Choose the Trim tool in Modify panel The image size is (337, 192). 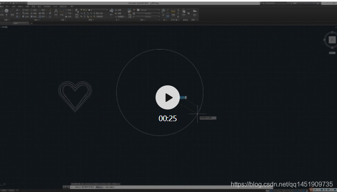(x=42, y=10)
